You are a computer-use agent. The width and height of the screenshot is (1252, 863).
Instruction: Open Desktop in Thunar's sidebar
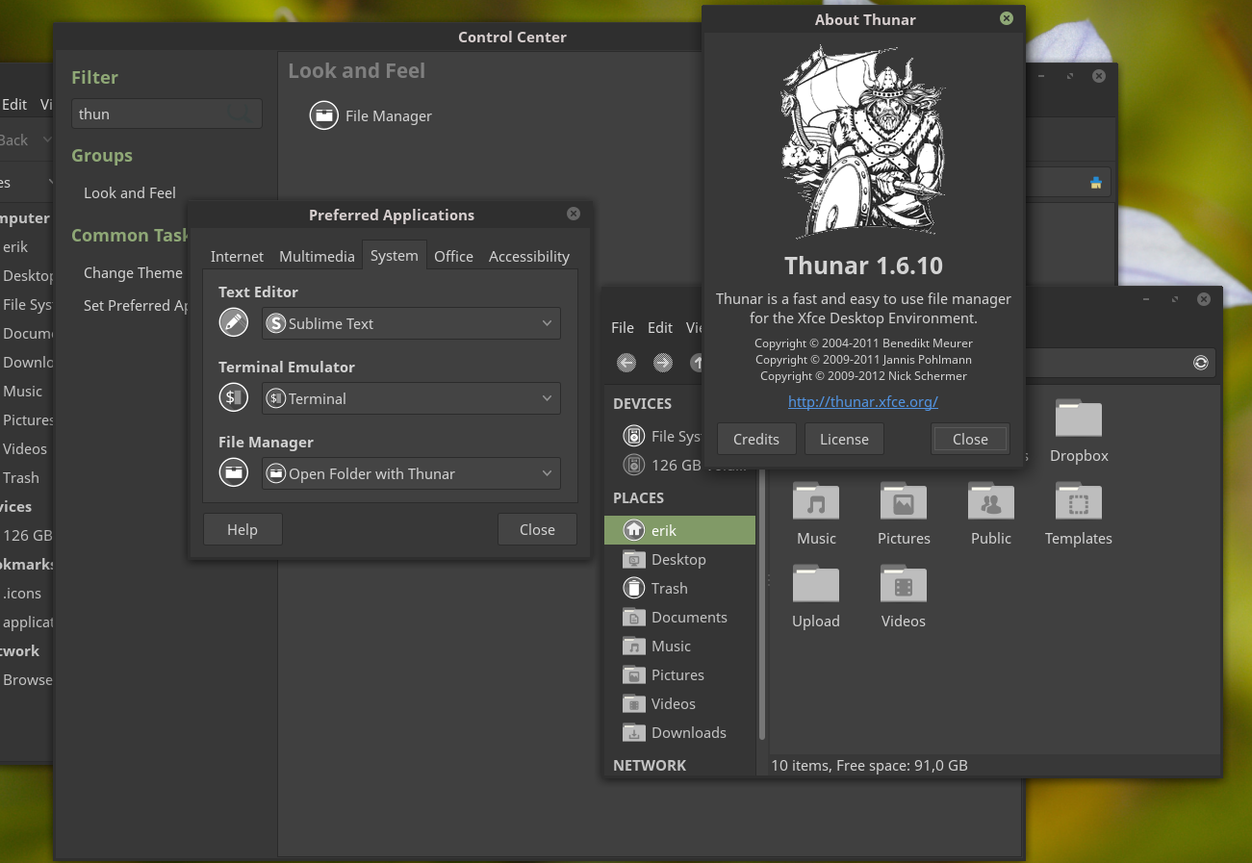[x=679, y=559]
